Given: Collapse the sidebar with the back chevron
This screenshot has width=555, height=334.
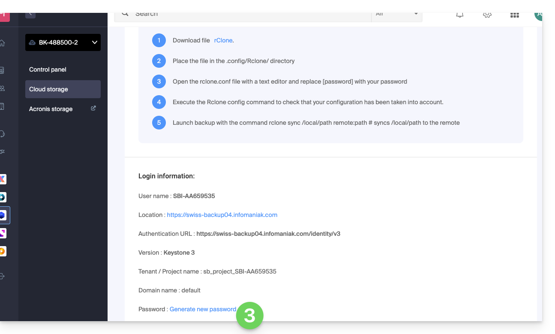Looking at the screenshot, I should click(x=30, y=15).
